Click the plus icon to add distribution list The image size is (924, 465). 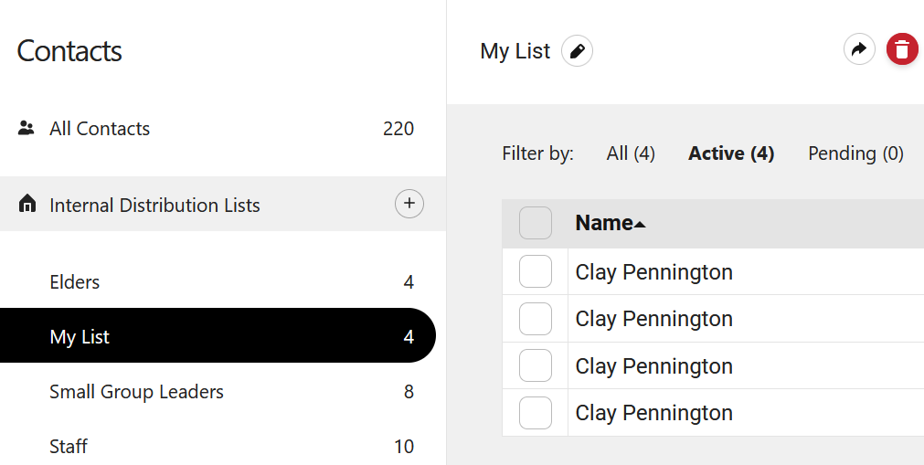pos(409,204)
